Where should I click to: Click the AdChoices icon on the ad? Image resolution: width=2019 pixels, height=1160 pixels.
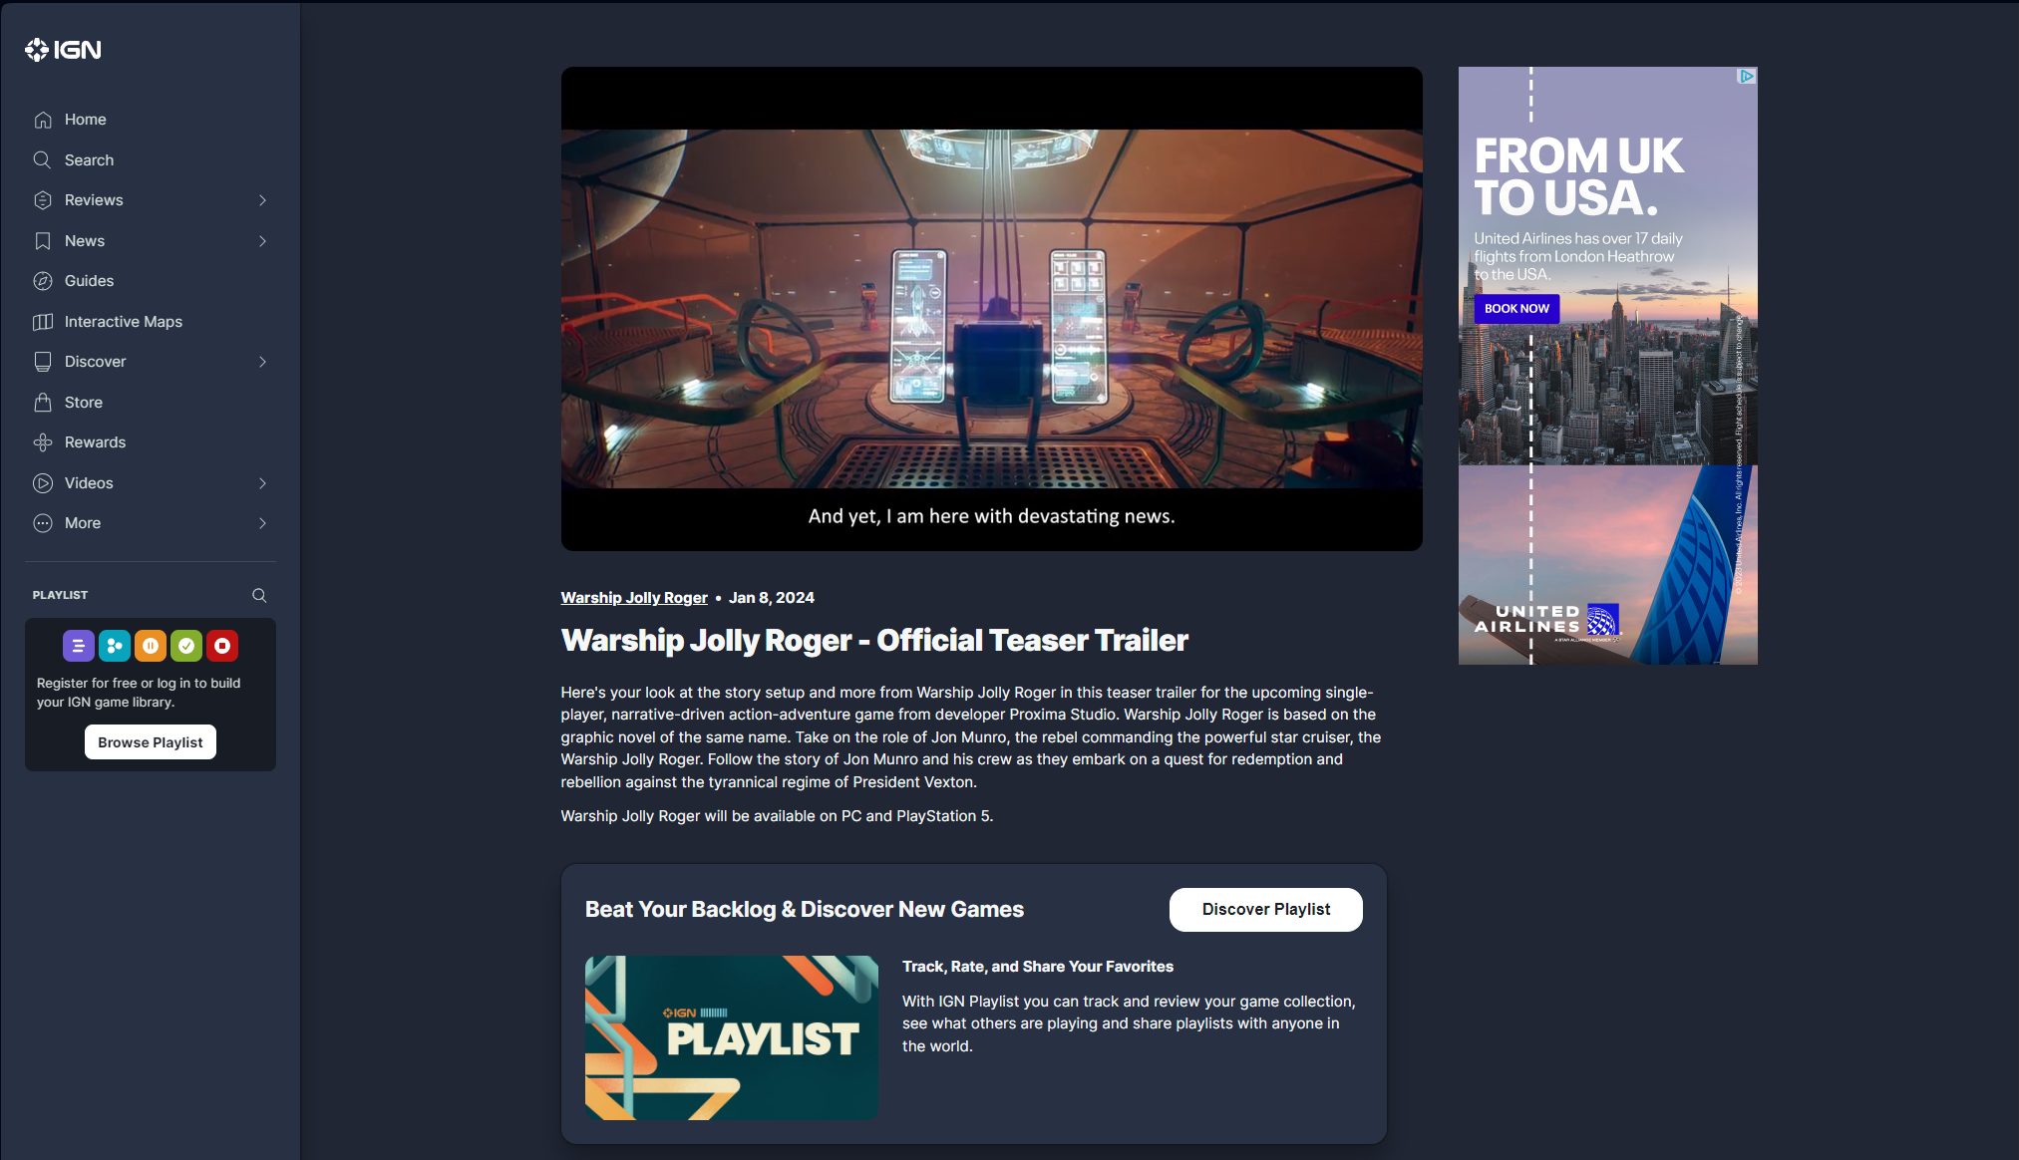pyautogui.click(x=1747, y=76)
